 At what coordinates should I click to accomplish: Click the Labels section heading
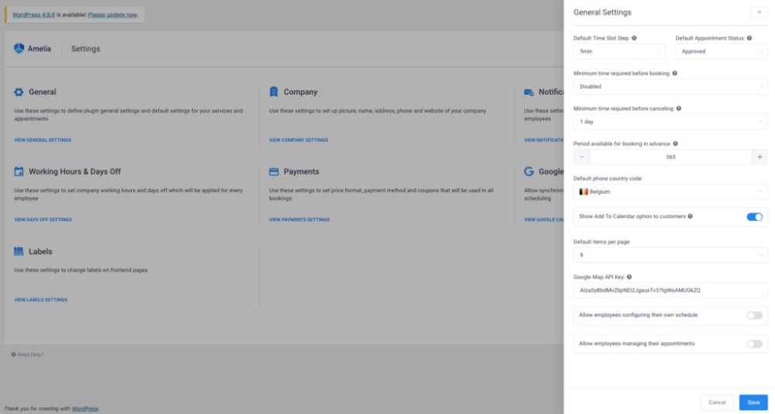click(x=40, y=251)
